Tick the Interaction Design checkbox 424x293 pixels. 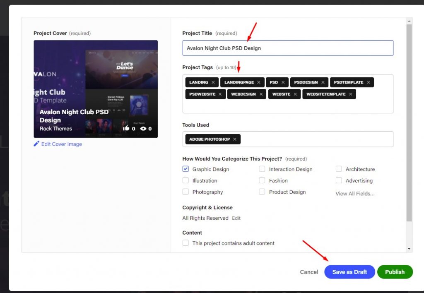(x=262, y=169)
